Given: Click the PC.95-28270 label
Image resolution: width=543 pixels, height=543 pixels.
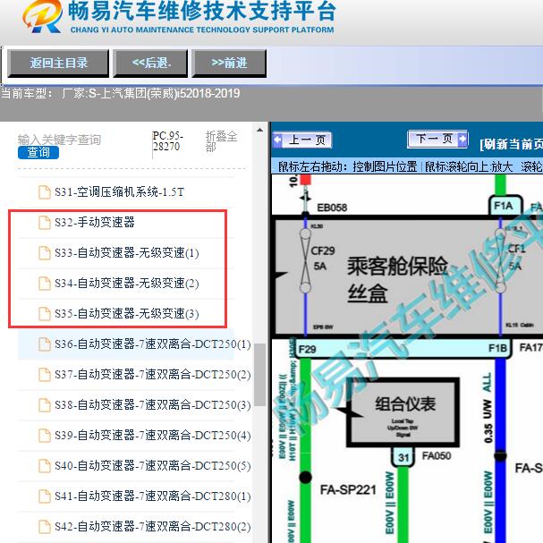Looking at the screenshot, I should click(167, 141).
